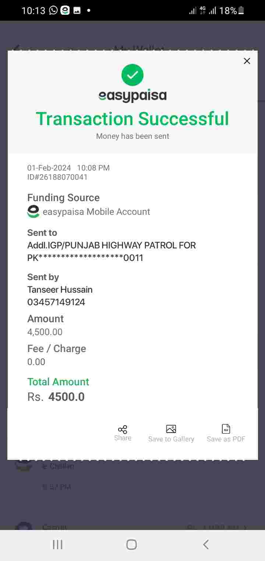Screen dimensions: 265x561
Task: Tap the Transaction Successful heading
Action: click(132, 118)
